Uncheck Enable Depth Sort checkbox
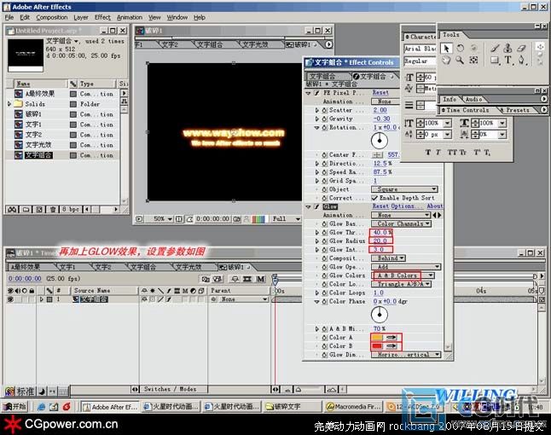The width and height of the screenshot is (551, 435). pyautogui.click(x=374, y=198)
